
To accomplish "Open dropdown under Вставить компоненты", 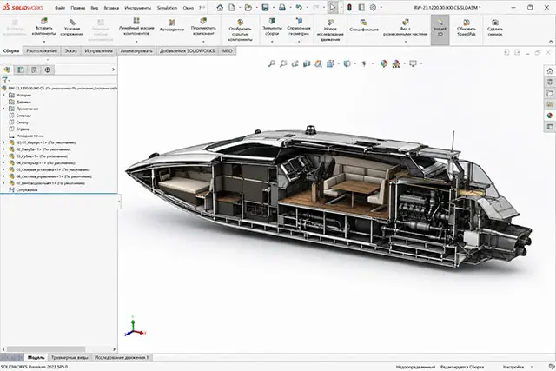I will pyautogui.click(x=44, y=41).
